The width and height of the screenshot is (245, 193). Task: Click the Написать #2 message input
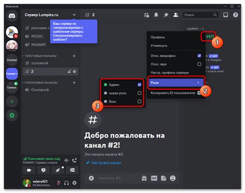[x=109, y=178]
